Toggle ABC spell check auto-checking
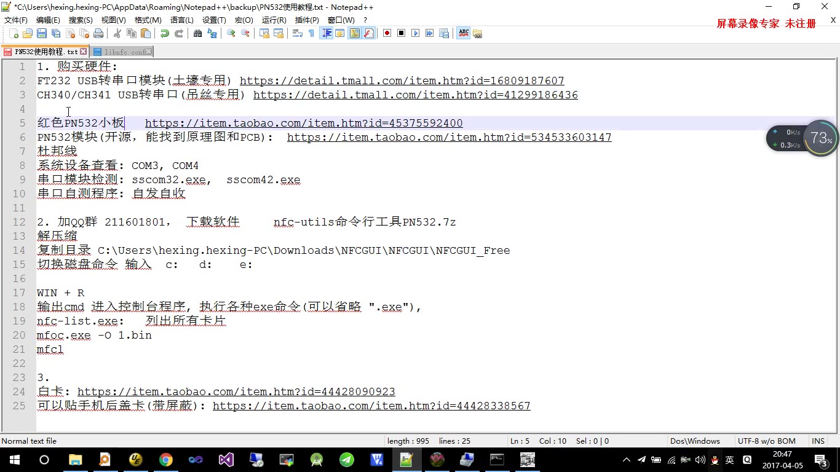The width and height of the screenshot is (840, 472). (x=464, y=33)
